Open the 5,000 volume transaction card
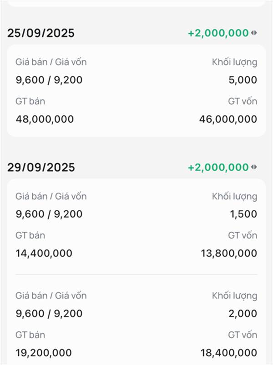The width and height of the screenshot is (273, 365). (136, 90)
